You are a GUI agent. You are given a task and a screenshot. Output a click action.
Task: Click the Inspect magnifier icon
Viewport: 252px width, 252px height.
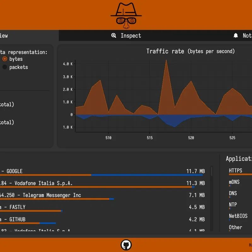point(114,36)
